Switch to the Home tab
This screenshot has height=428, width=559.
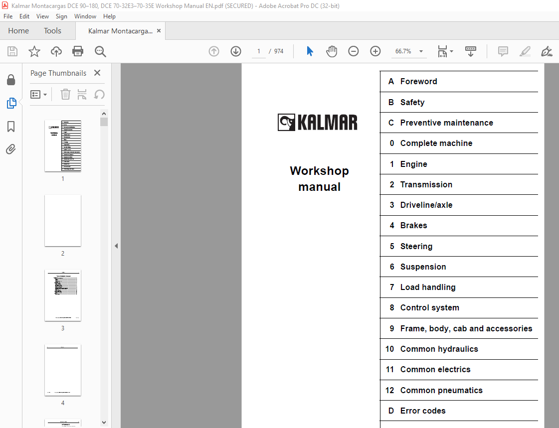[x=18, y=31]
